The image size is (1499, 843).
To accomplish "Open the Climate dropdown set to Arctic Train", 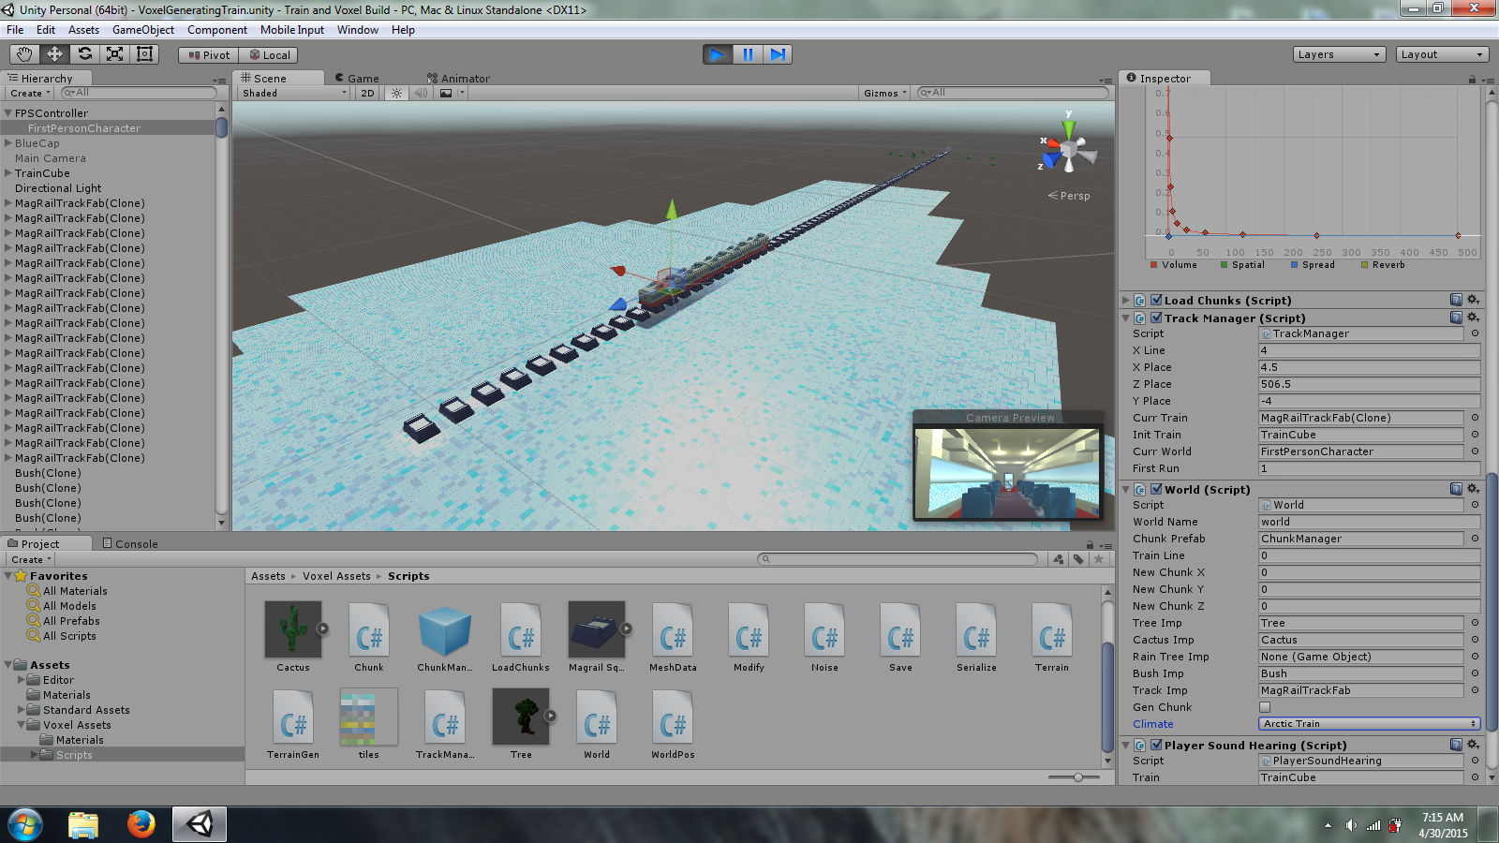I will 1368,723.
